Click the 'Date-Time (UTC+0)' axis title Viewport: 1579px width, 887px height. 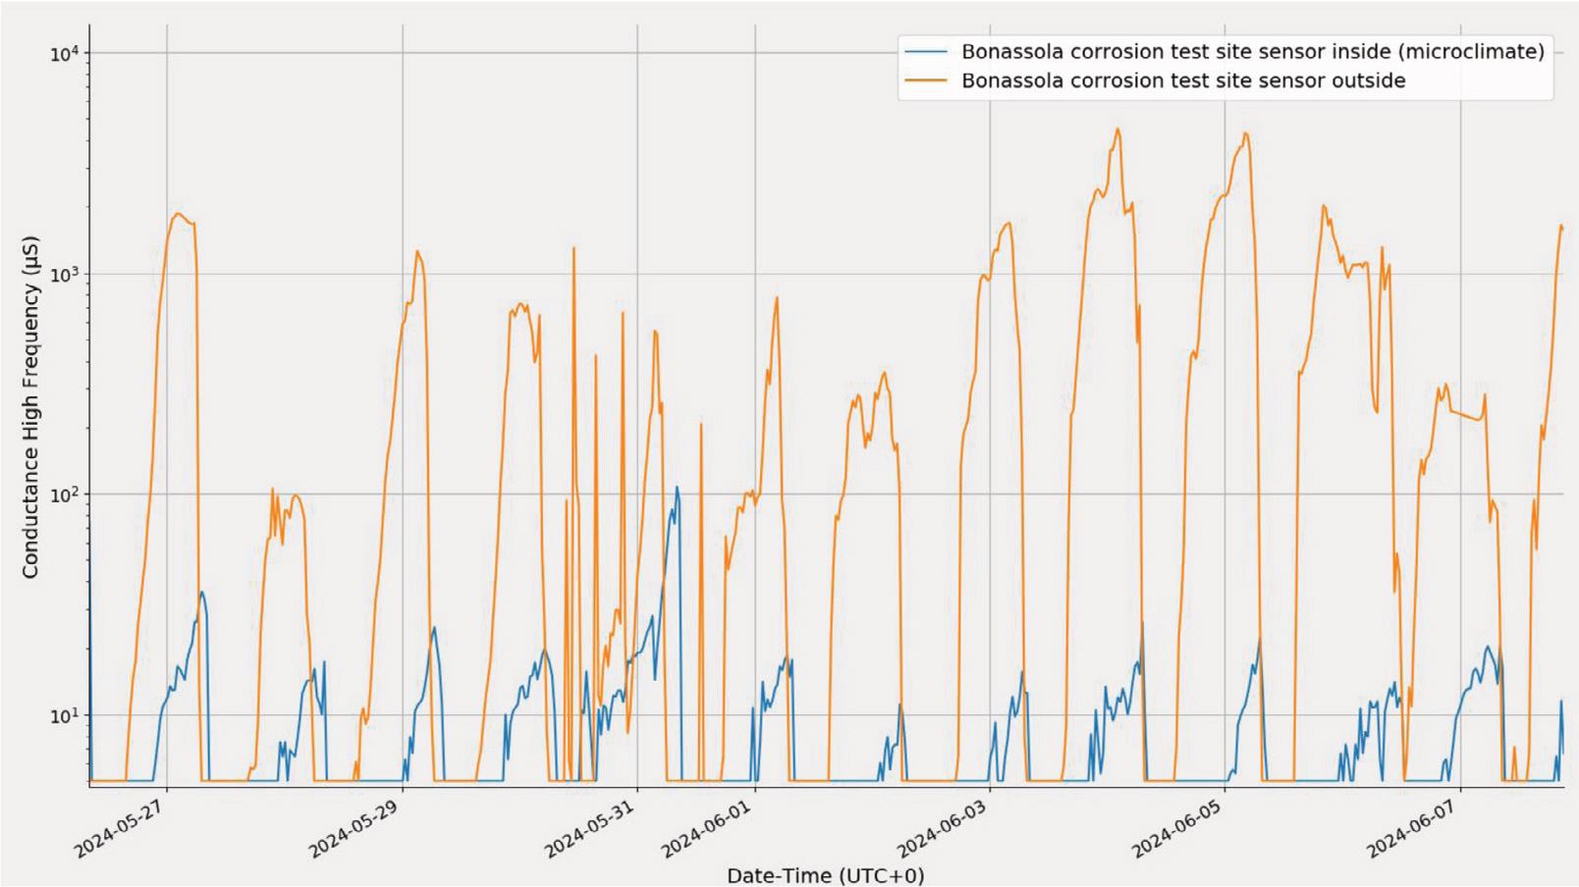825,875
